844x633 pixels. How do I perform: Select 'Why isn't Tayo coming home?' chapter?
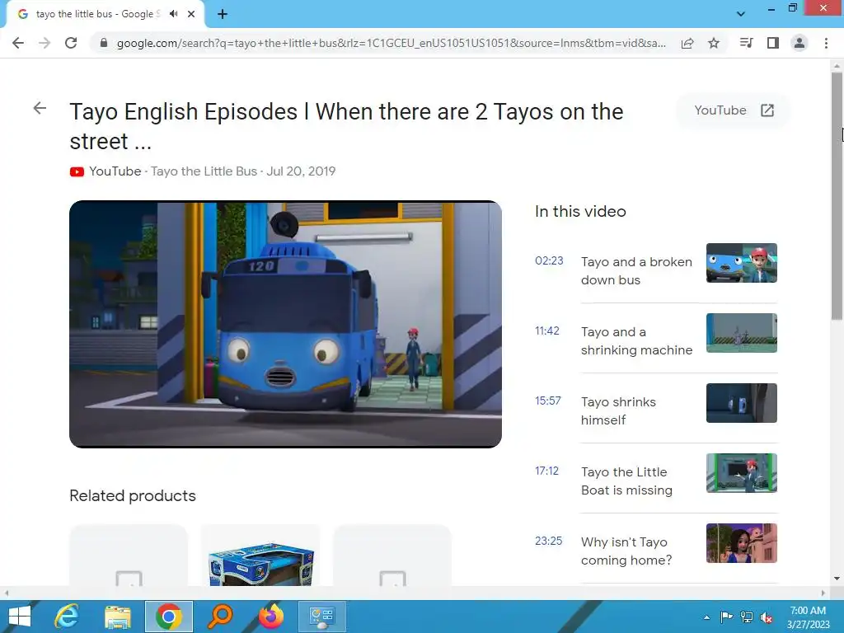(626, 551)
